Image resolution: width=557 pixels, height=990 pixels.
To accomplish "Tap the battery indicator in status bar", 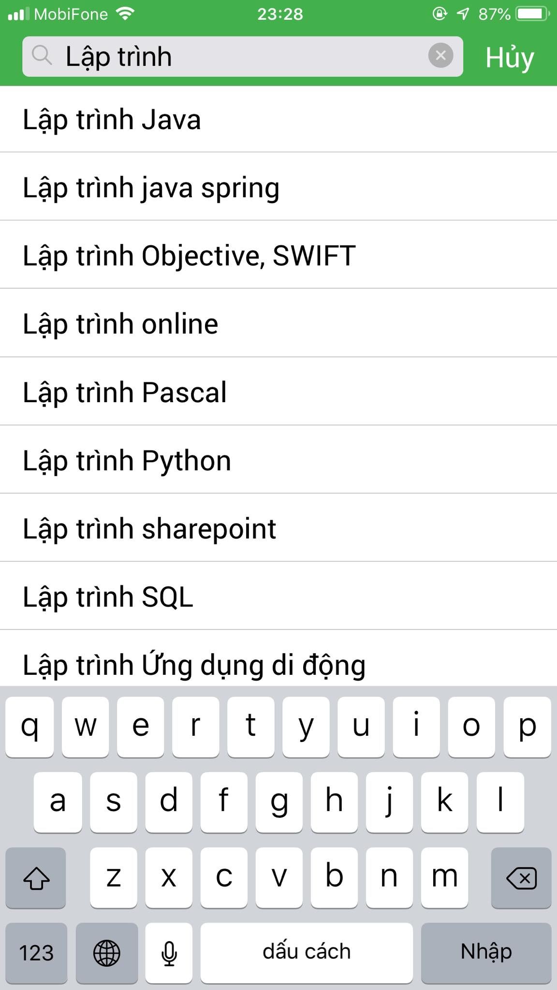I will [x=530, y=14].
